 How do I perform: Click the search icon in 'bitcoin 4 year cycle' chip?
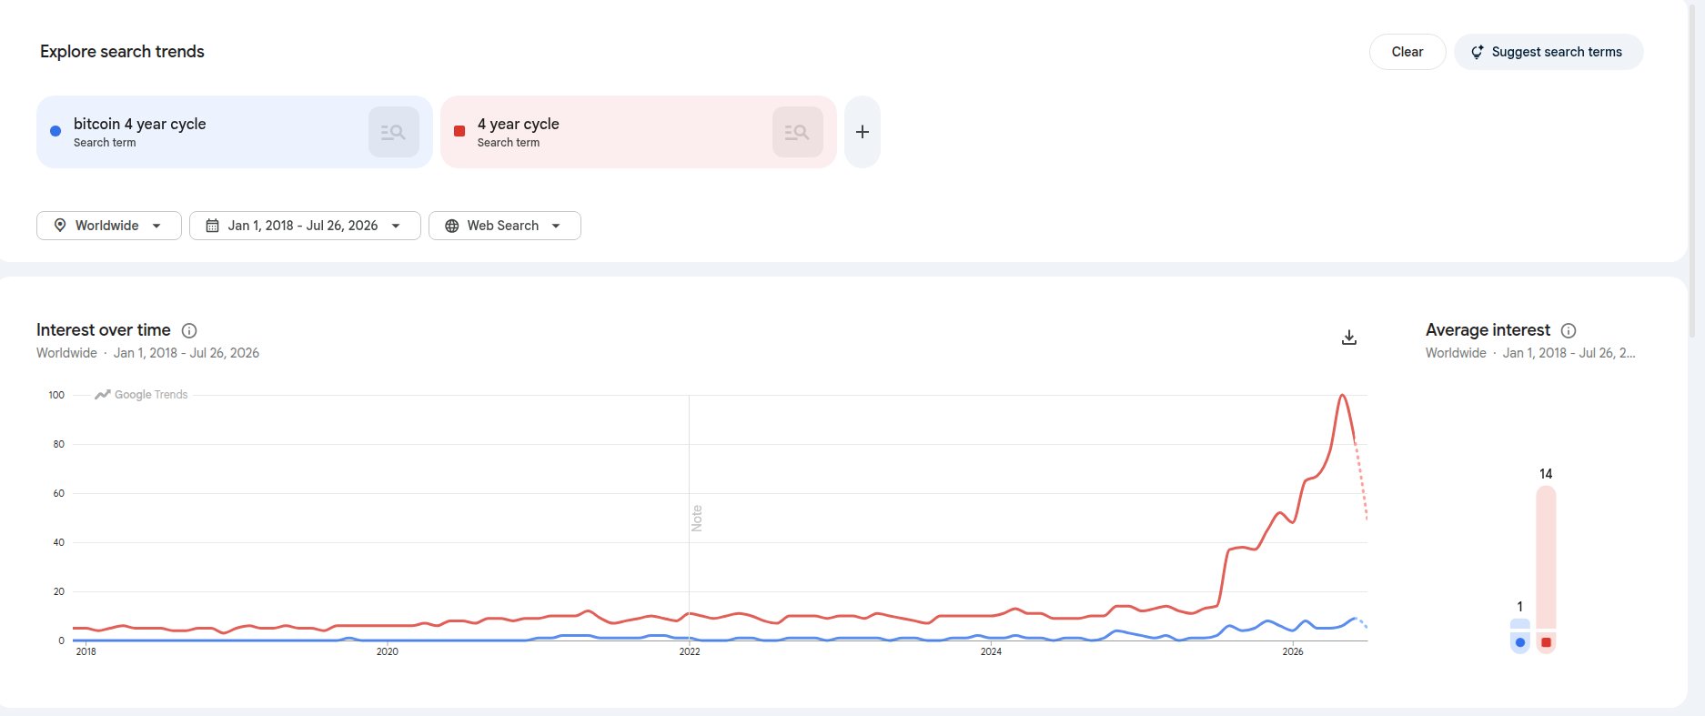coord(394,132)
